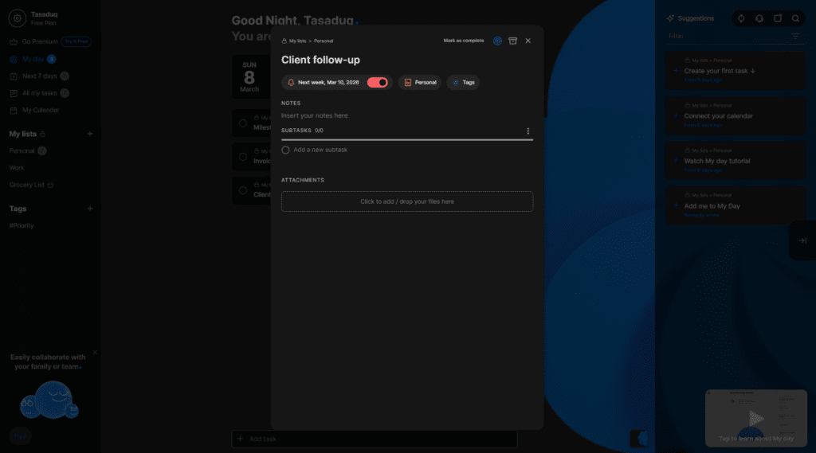Viewport: 816px width, 453px height.
Task: Dismiss the collaborate promo with small X
Action: (x=95, y=352)
